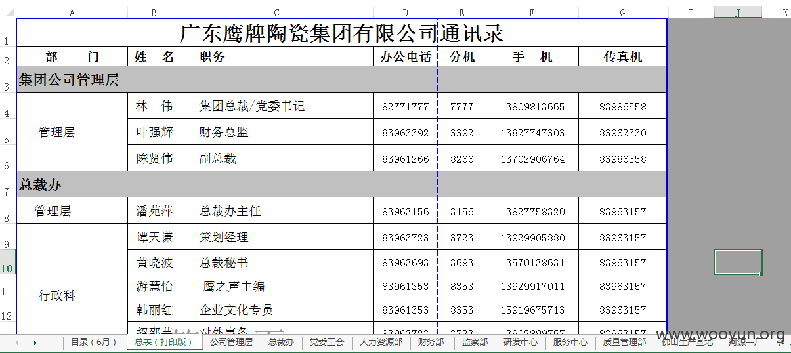Select column B header

pyautogui.click(x=154, y=12)
